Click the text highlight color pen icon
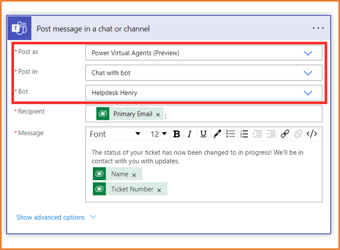This screenshot has height=250, width=340. [x=217, y=134]
